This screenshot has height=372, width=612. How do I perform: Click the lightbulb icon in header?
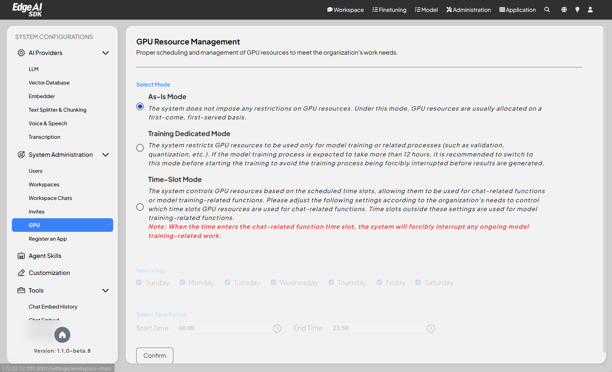577,10
